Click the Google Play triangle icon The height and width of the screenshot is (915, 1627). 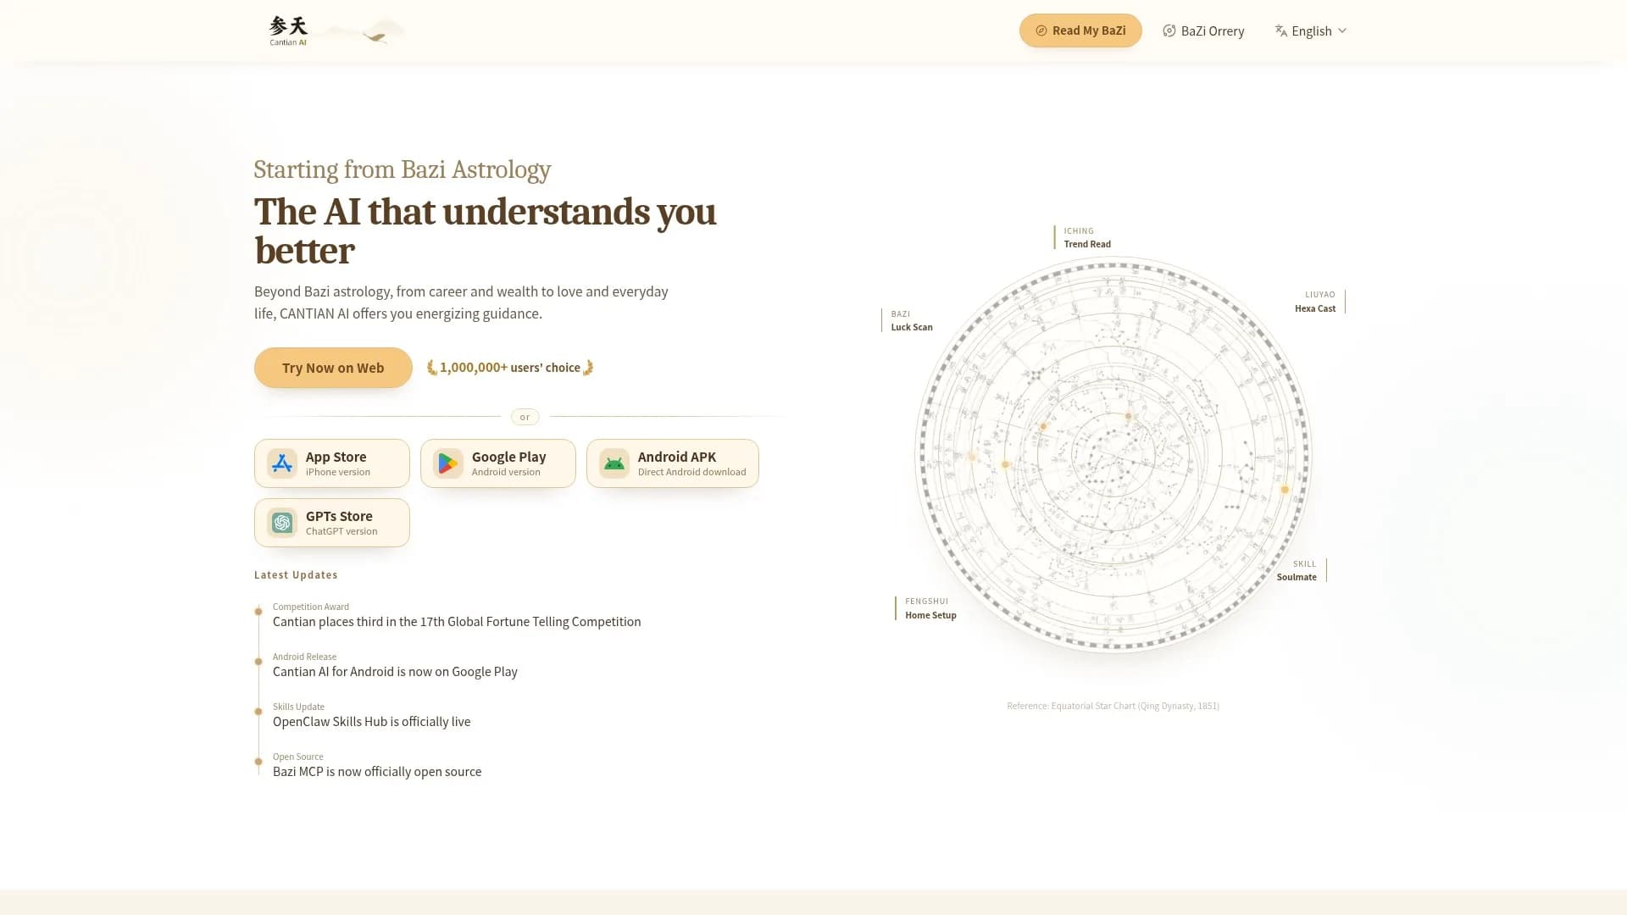pos(448,463)
